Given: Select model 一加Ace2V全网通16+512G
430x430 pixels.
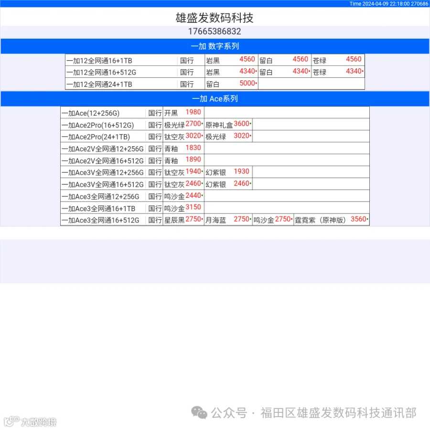Looking at the screenshot, I should click(103, 161).
